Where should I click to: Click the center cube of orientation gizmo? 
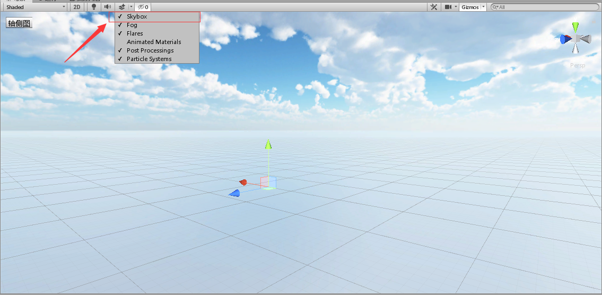pos(575,39)
